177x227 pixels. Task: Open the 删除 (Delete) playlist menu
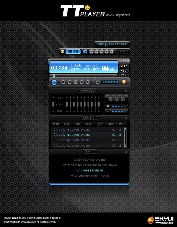coord(67,124)
